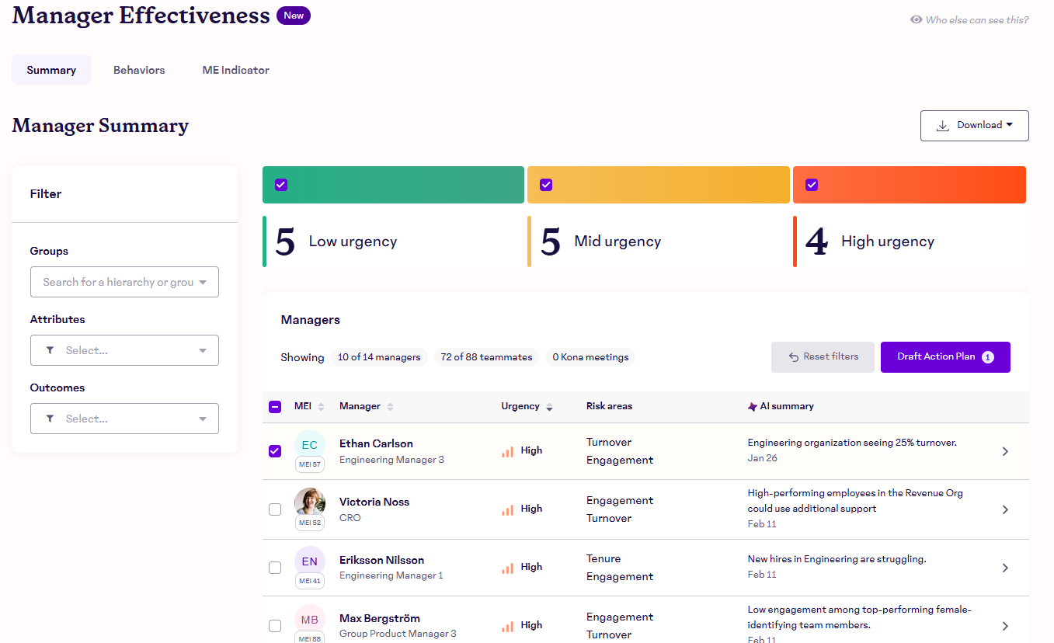Open the ME Indicator tab

click(x=235, y=70)
